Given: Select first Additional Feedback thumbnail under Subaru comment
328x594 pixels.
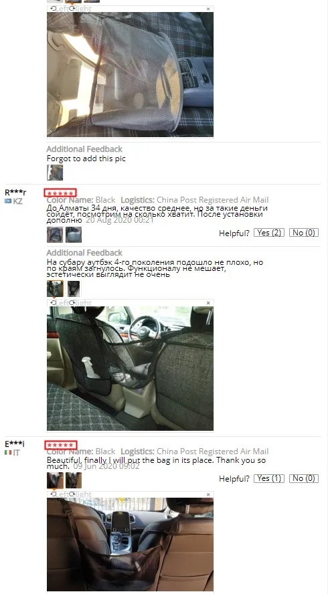Looking at the screenshot, I should [55, 289].
